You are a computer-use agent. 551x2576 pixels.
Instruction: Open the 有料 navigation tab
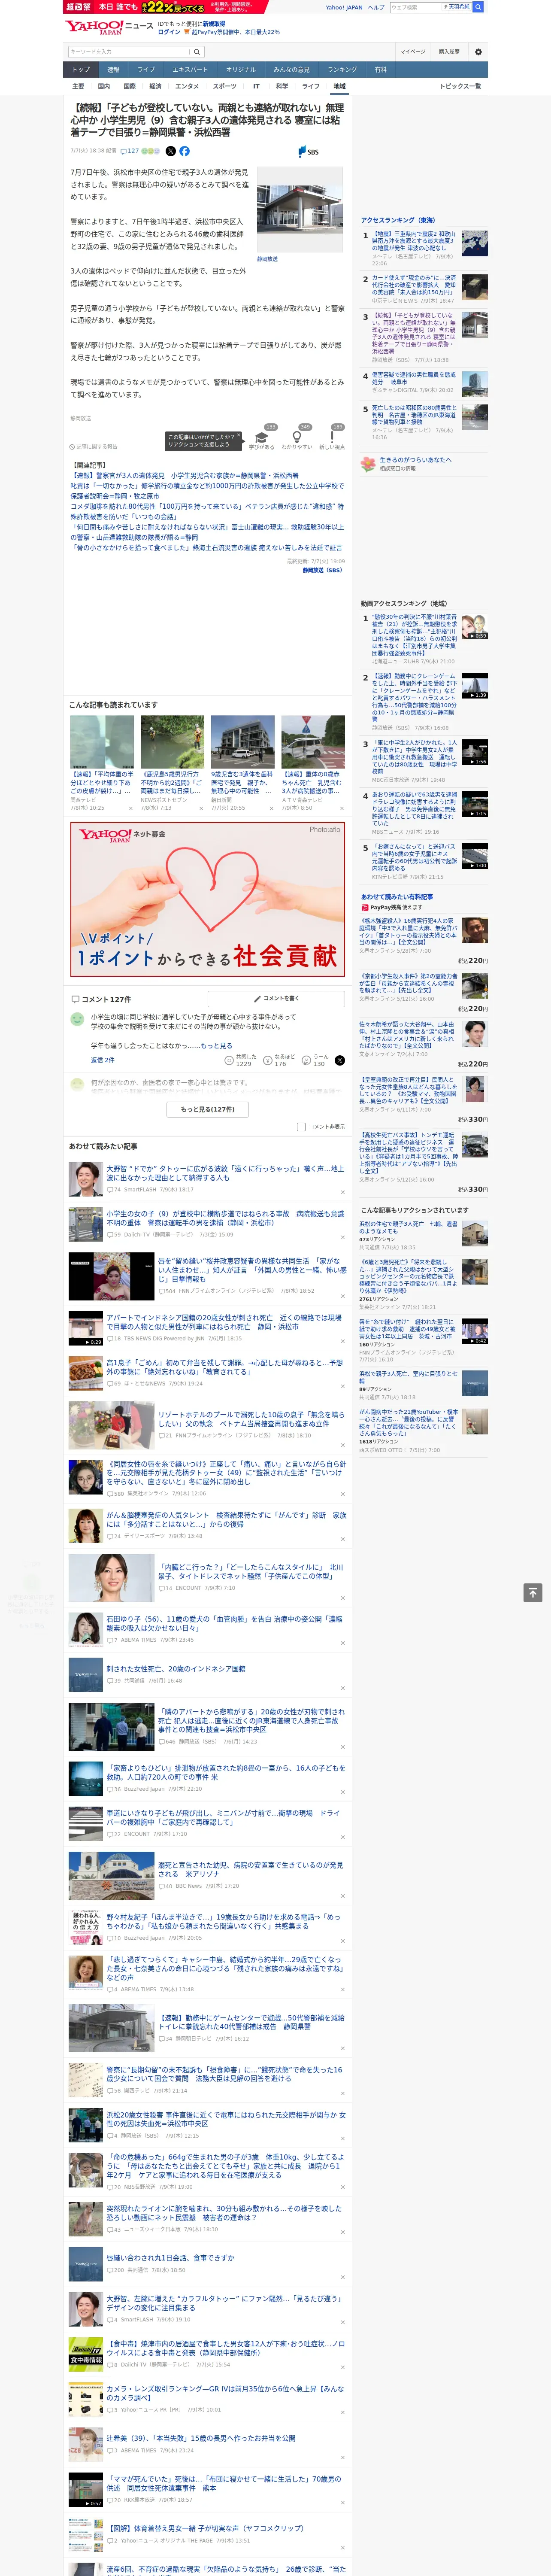pos(380,70)
